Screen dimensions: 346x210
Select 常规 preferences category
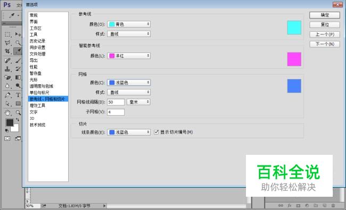click(x=34, y=15)
